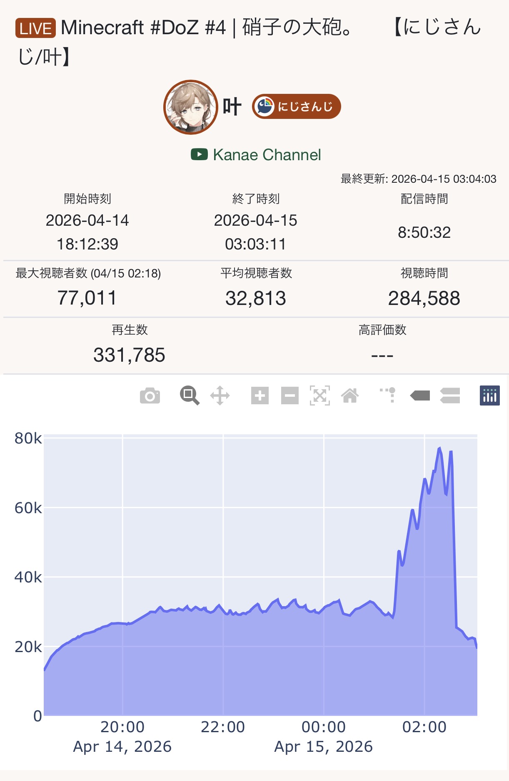509x781 pixels.
Task: Download the plot as PNG via camera icon
Action: pyautogui.click(x=150, y=396)
